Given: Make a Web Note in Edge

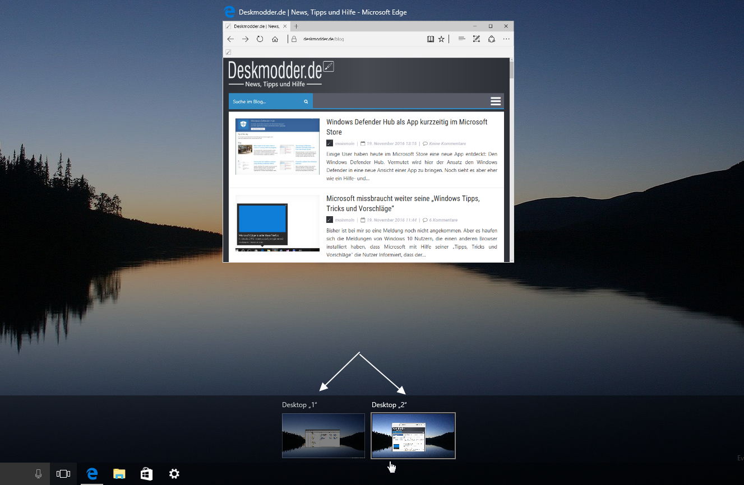Looking at the screenshot, I should coord(477,39).
